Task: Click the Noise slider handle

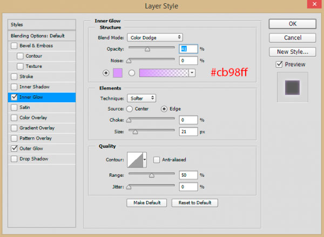Action: 129,61
